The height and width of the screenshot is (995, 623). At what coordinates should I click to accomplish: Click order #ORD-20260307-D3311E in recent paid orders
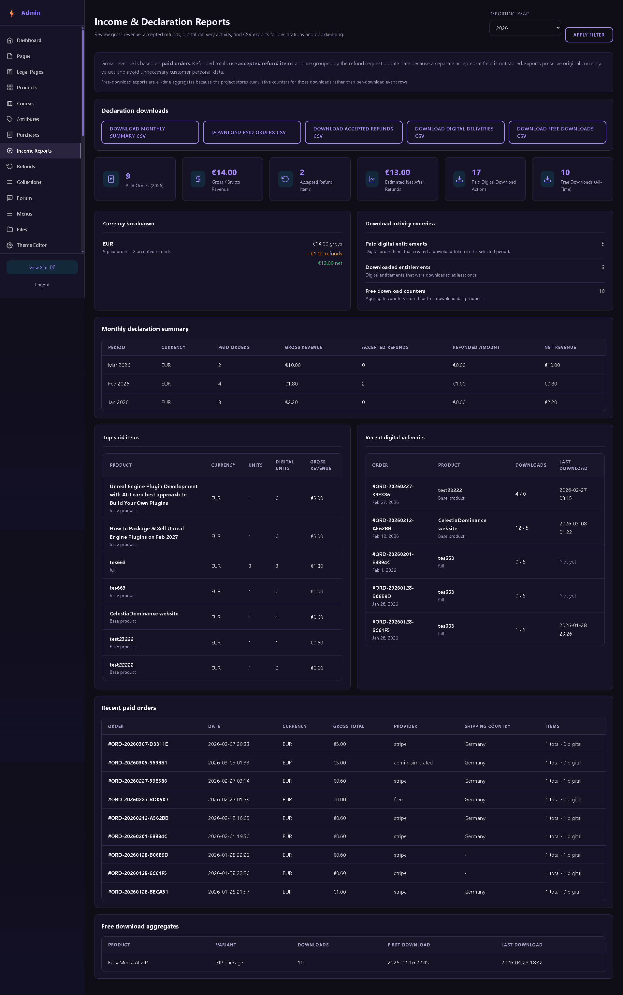[x=138, y=744]
